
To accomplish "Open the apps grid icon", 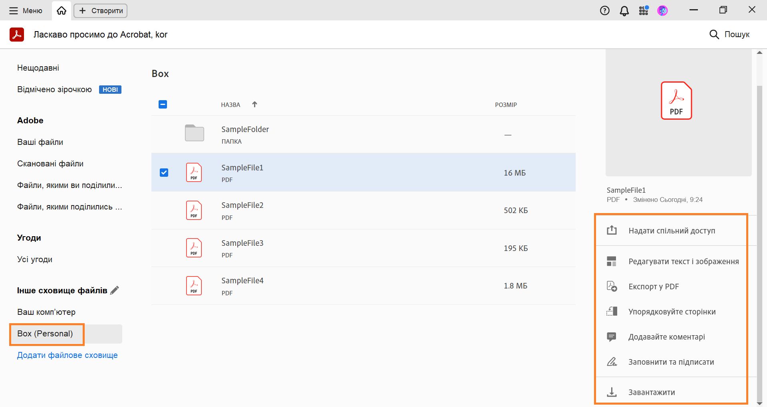I will pos(643,11).
